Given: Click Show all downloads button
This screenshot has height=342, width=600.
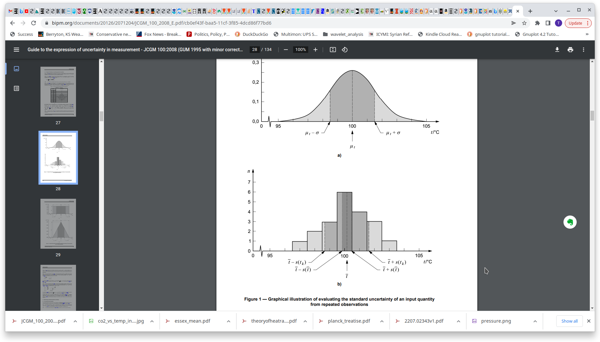Looking at the screenshot, I should [569, 321].
